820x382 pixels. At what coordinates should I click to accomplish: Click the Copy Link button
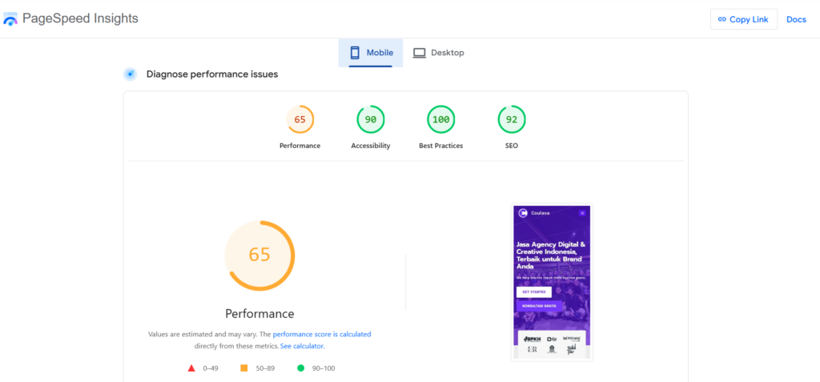(x=744, y=19)
